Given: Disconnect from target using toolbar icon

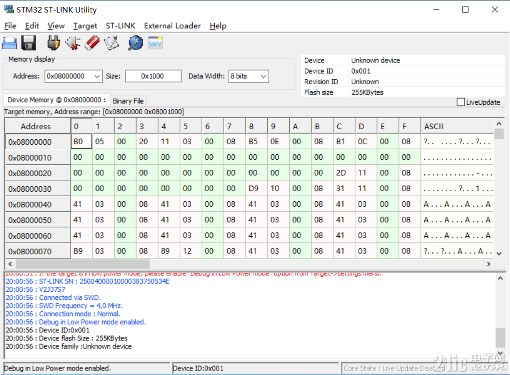Looking at the screenshot, I should click(73, 43).
